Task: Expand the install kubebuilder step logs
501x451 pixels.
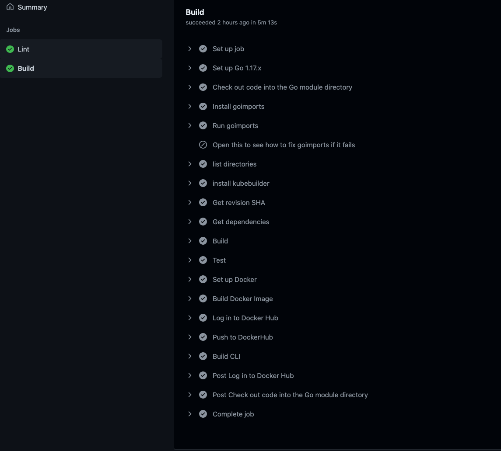Action: (189, 183)
